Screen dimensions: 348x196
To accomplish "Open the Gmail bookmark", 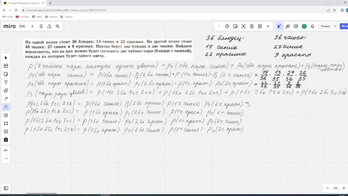I will 8,17.
